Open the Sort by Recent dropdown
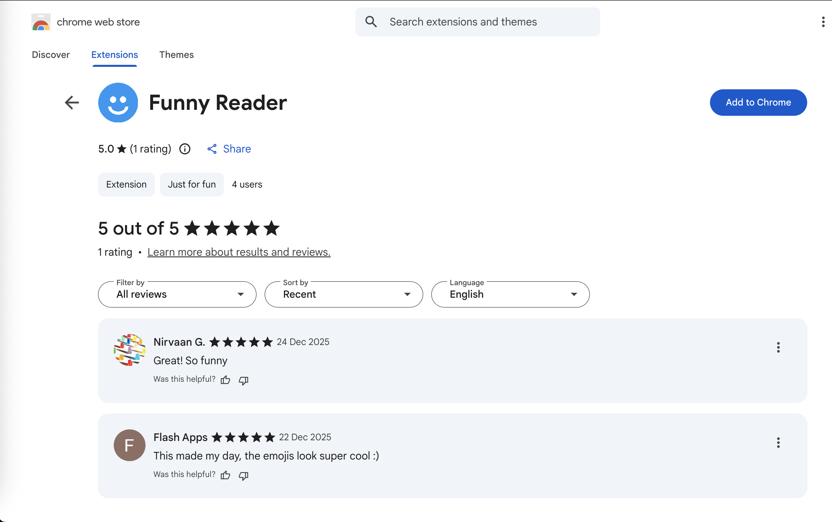Viewport: 832px width, 522px height. pyautogui.click(x=343, y=294)
